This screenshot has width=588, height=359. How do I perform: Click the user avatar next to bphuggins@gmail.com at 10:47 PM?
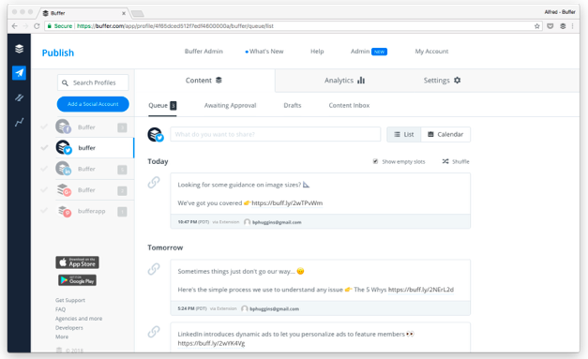pyautogui.click(x=248, y=222)
